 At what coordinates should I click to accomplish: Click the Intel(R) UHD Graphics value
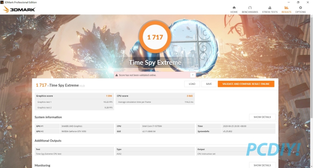click(72, 126)
